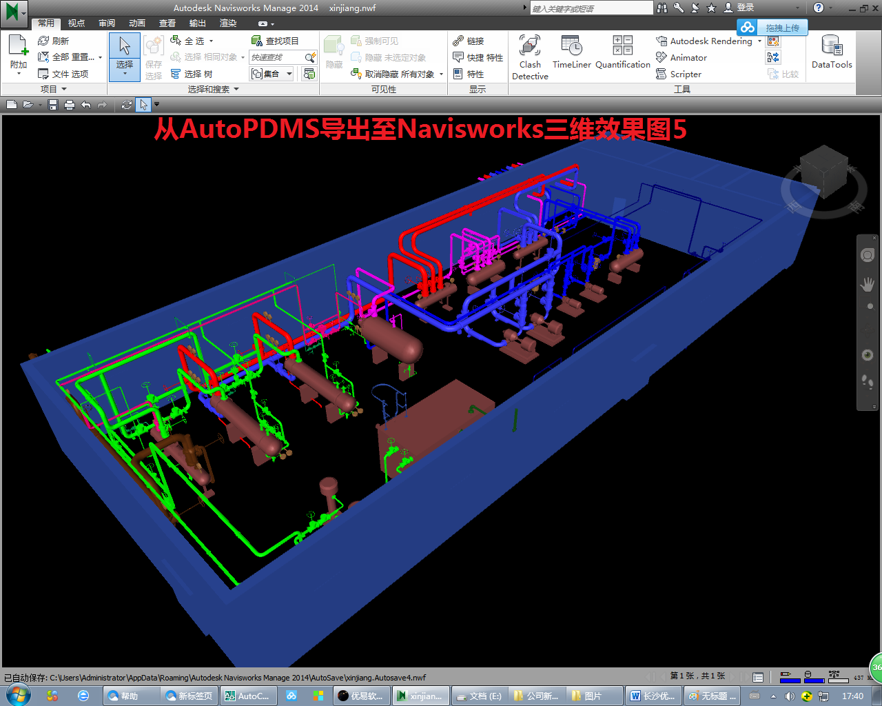The width and height of the screenshot is (882, 706).
Task: Open the 动画 (Animation) ribbon tab
Action: [137, 23]
